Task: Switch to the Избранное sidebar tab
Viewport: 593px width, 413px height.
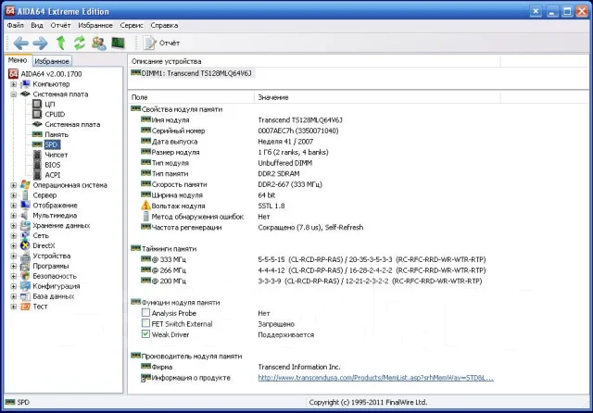Action: point(52,61)
